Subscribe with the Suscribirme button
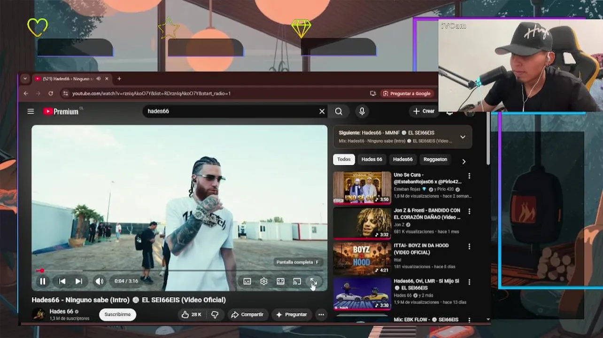The width and height of the screenshot is (603, 338). 117,315
